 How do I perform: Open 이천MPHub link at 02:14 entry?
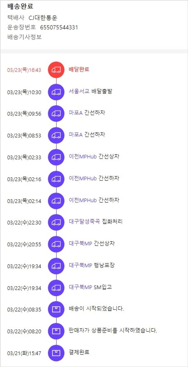tap(83, 200)
